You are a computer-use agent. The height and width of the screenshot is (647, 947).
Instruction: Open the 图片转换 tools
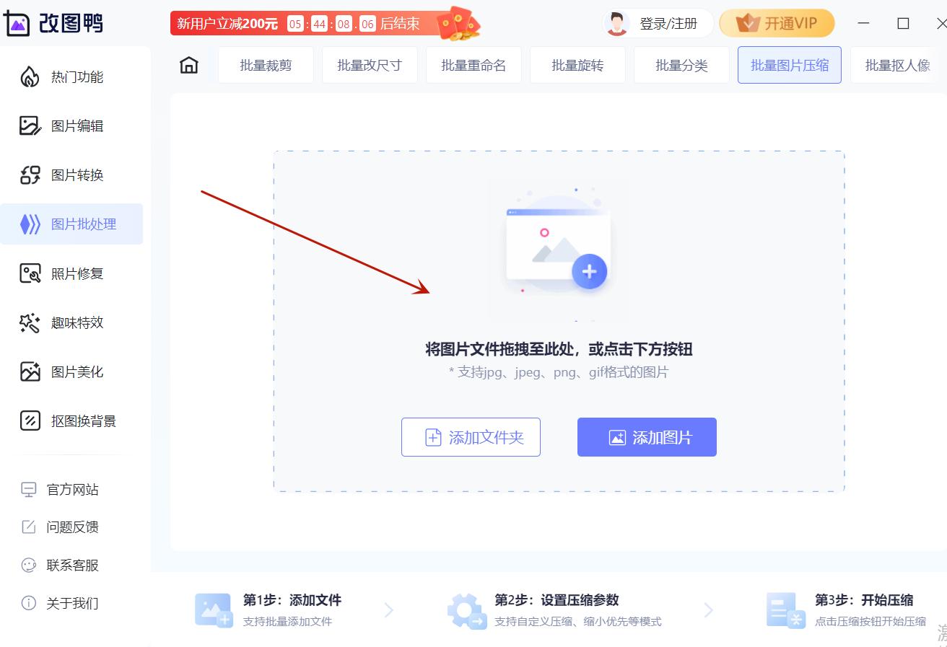[69, 175]
